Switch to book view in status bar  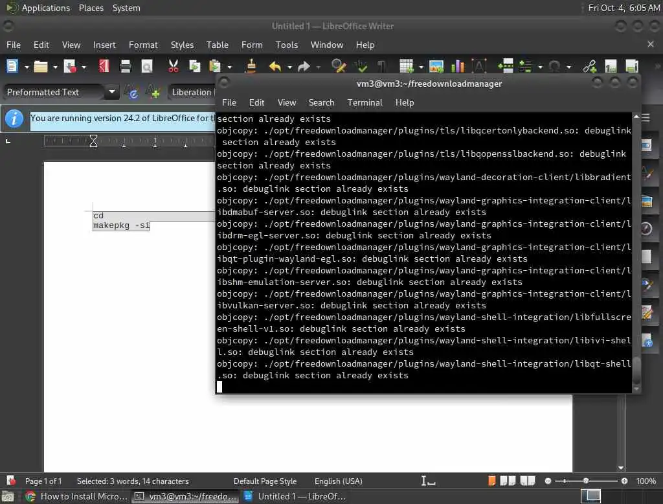point(528,481)
